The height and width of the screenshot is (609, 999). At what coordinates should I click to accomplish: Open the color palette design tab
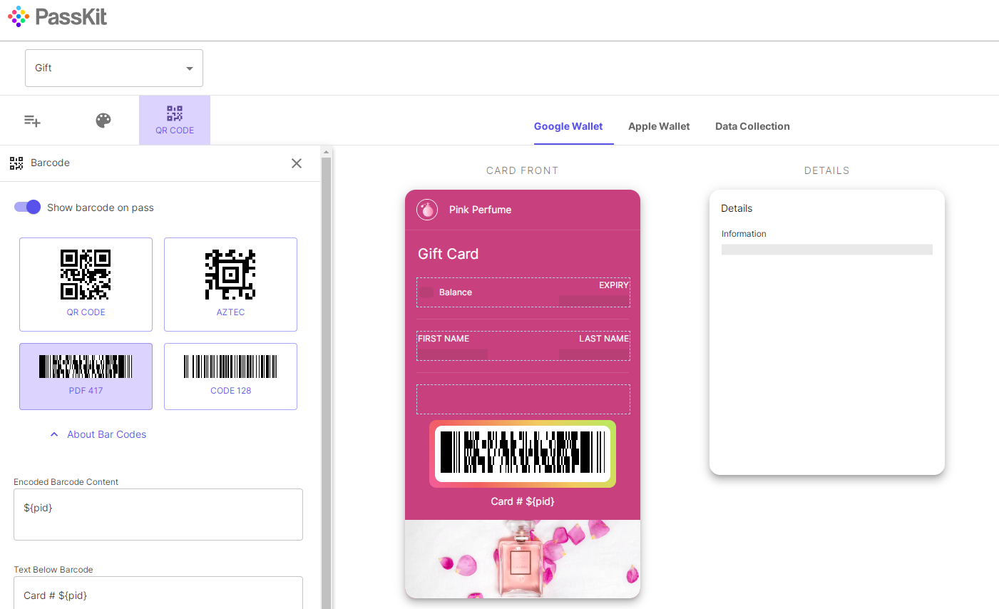tap(103, 121)
